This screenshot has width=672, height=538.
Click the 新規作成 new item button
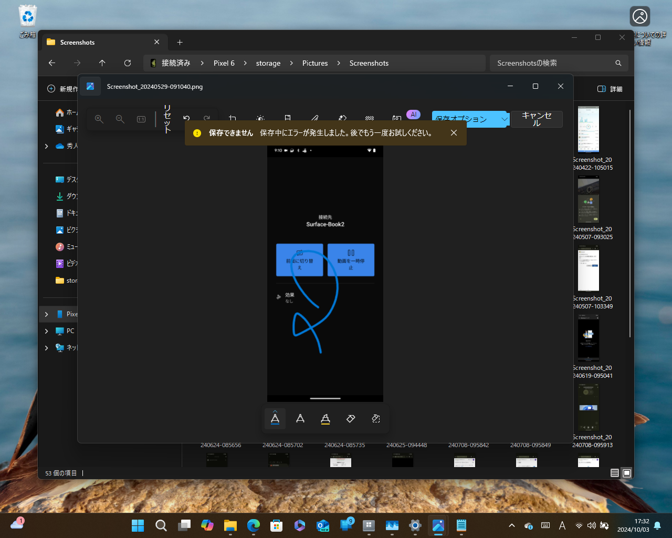[62, 89]
